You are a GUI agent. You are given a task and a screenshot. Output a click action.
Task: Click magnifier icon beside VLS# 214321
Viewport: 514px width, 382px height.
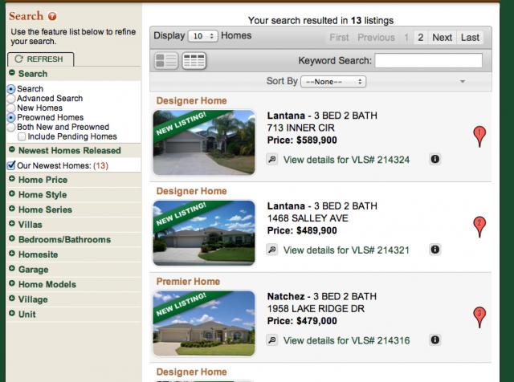(272, 250)
